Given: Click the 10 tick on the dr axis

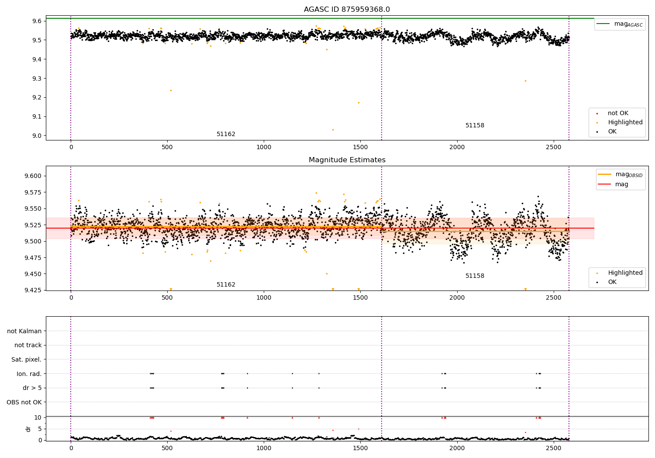Looking at the screenshot, I should coord(38,417).
